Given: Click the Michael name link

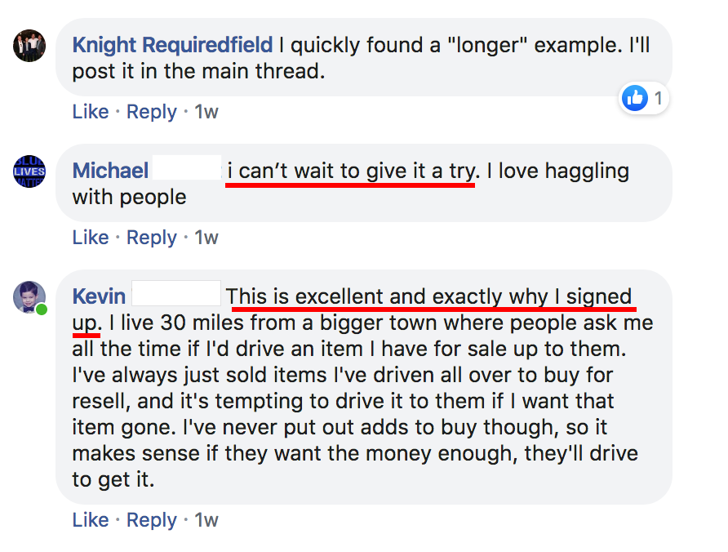Looking at the screenshot, I should 110,171.
